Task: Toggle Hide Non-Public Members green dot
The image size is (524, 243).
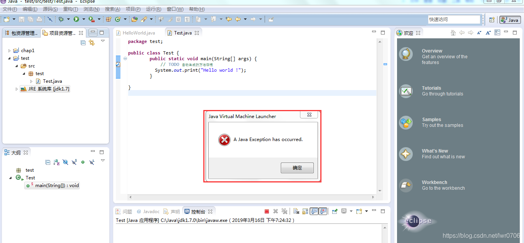Action: coord(83,162)
